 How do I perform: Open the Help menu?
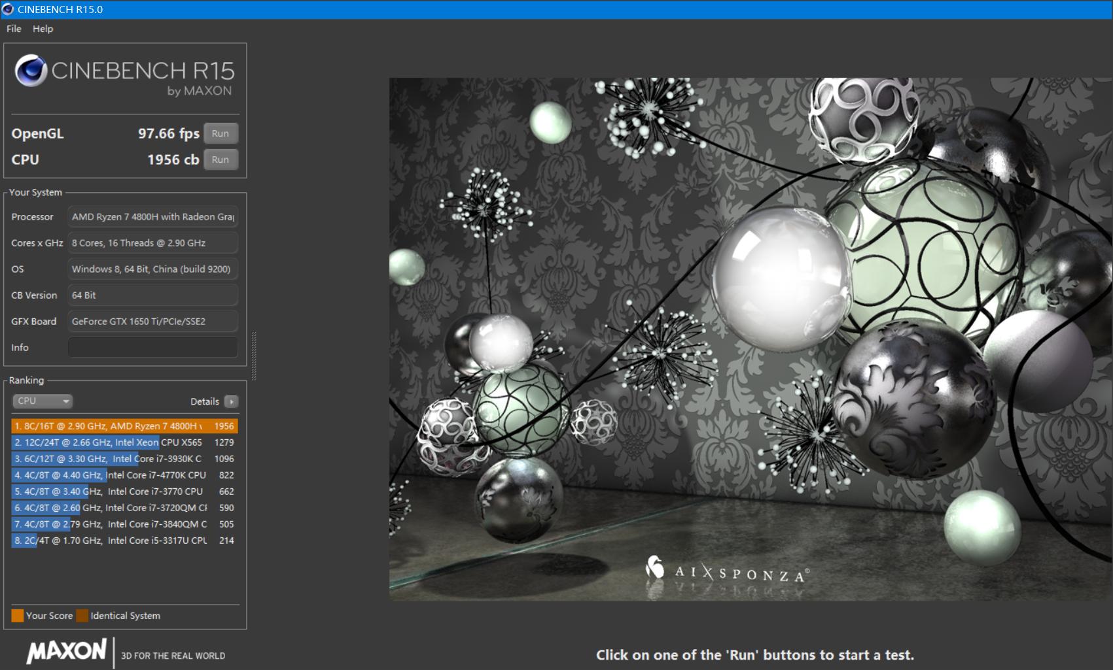[x=43, y=29]
